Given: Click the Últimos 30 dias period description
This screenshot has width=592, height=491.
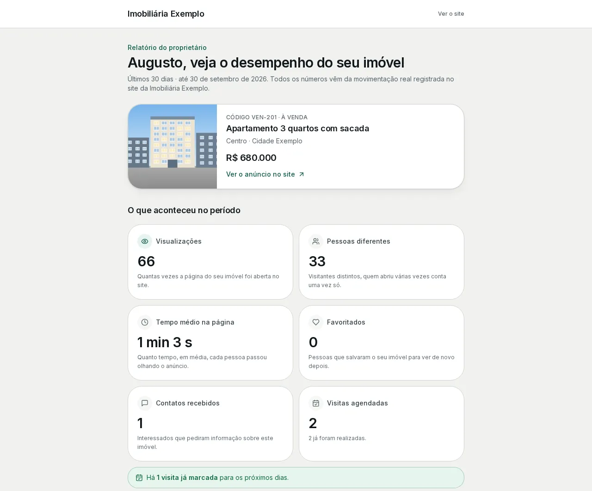Looking at the screenshot, I should click(291, 84).
